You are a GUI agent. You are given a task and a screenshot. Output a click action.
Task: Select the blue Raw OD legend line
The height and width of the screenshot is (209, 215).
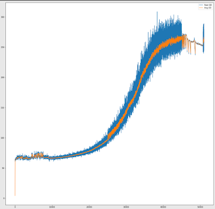(201, 5)
